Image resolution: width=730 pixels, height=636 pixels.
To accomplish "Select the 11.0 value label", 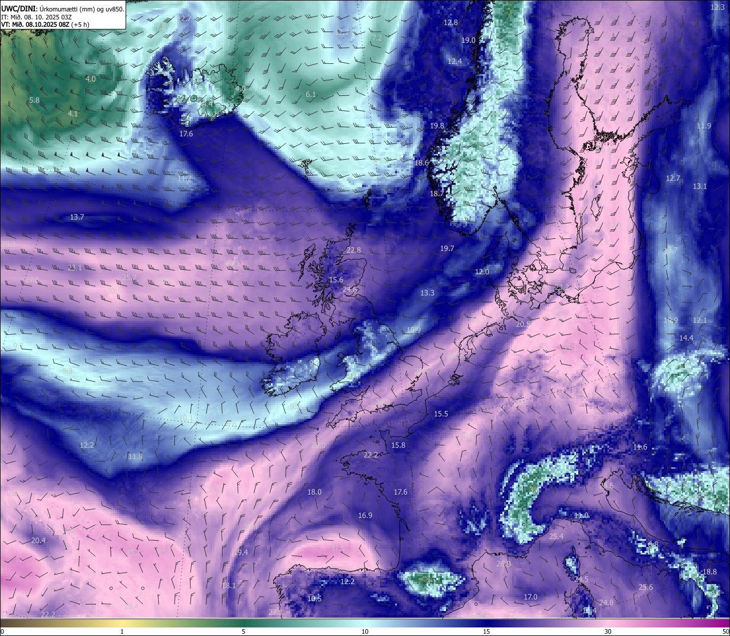I will coord(581,515).
